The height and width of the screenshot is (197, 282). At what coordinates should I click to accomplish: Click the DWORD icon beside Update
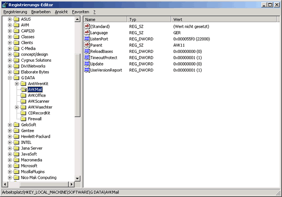point(87,64)
